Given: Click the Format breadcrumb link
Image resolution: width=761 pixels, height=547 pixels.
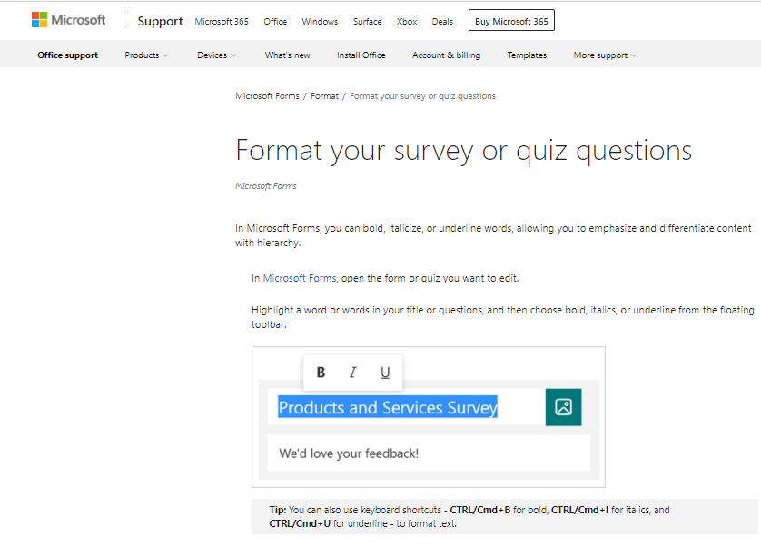Looking at the screenshot, I should pos(324,95).
